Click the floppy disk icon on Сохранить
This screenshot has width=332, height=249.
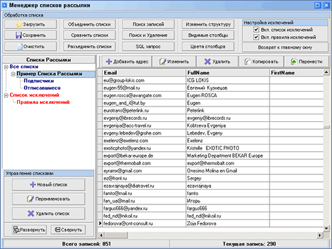[x=19, y=35]
